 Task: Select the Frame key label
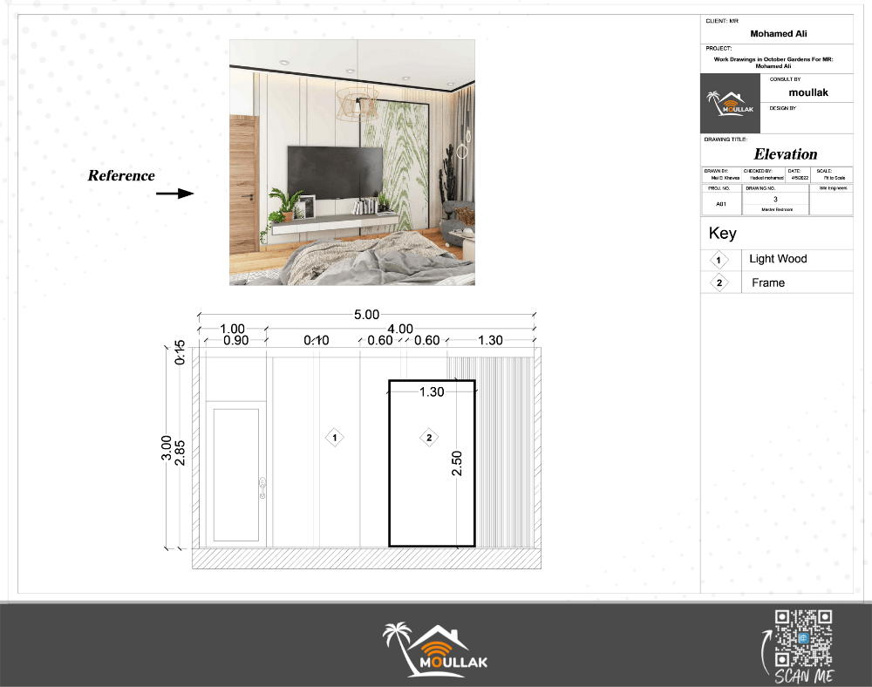tap(767, 282)
